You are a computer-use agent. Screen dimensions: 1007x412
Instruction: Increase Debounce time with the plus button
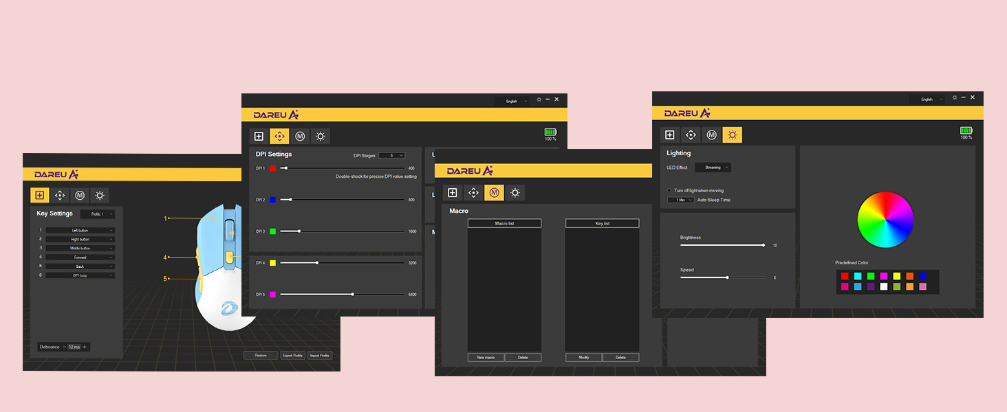tap(85, 347)
